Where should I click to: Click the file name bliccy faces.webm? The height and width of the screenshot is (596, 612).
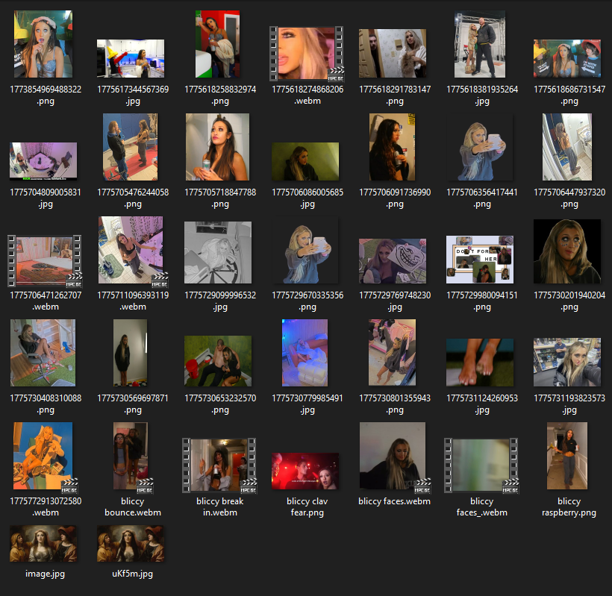point(395,501)
